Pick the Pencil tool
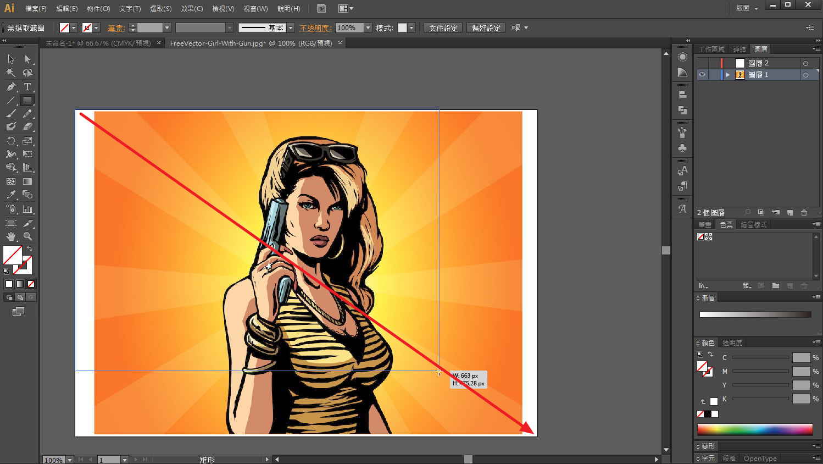The width and height of the screenshot is (823, 464). 27,113
